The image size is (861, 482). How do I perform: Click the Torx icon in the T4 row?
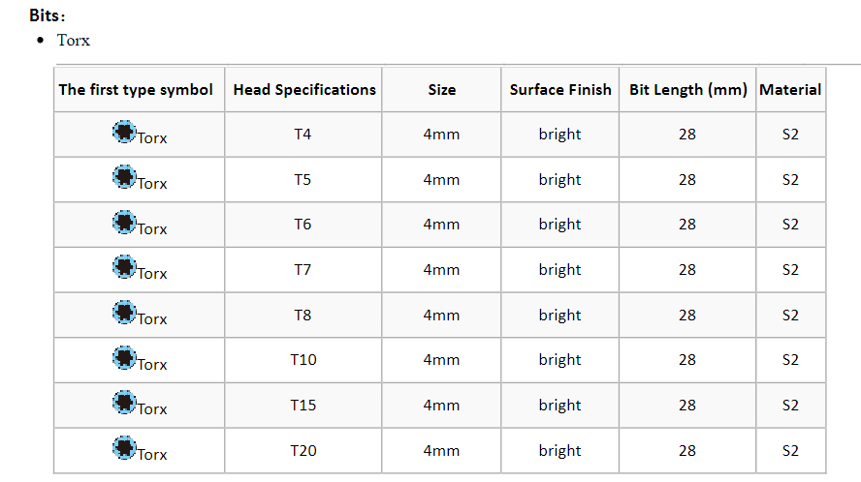[x=124, y=132]
